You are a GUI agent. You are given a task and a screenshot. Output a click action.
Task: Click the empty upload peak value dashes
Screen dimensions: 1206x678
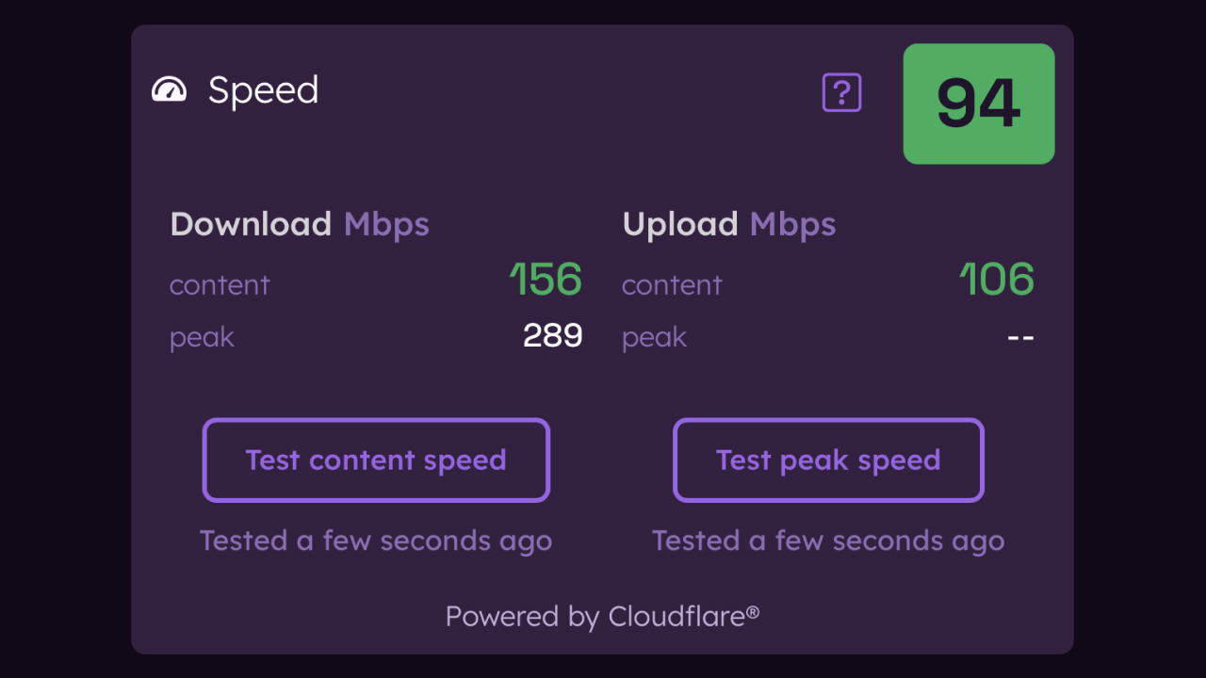point(1020,336)
